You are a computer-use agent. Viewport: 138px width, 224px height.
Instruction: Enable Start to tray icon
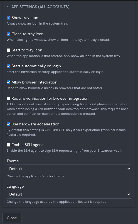click(x=9, y=50)
